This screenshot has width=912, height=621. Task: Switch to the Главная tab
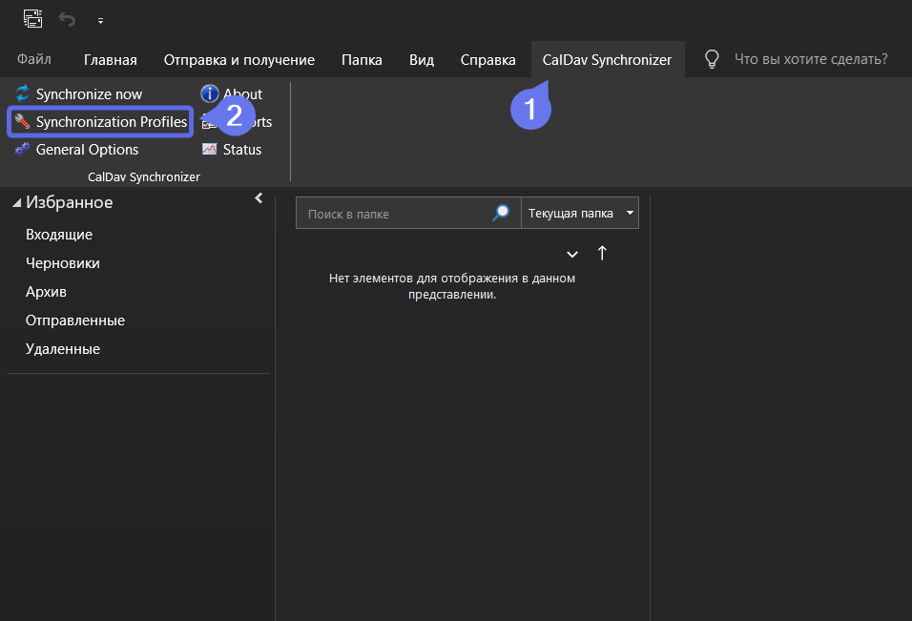(110, 60)
